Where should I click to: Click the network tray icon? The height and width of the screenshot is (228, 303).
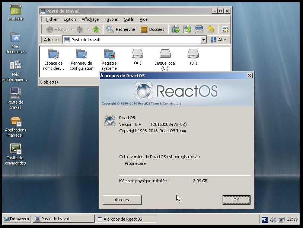tap(281, 219)
